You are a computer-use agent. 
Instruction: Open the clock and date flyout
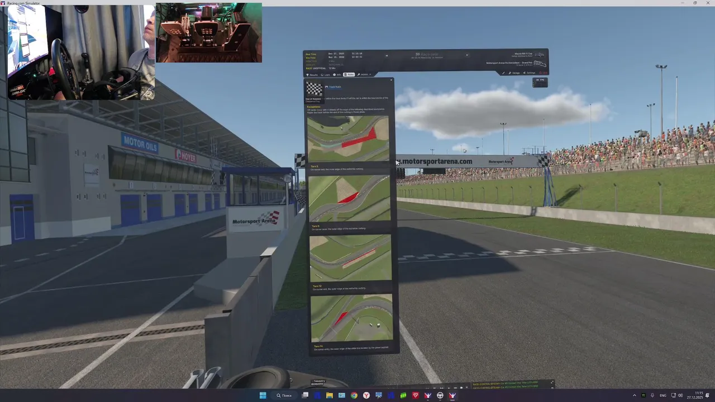coord(695,395)
